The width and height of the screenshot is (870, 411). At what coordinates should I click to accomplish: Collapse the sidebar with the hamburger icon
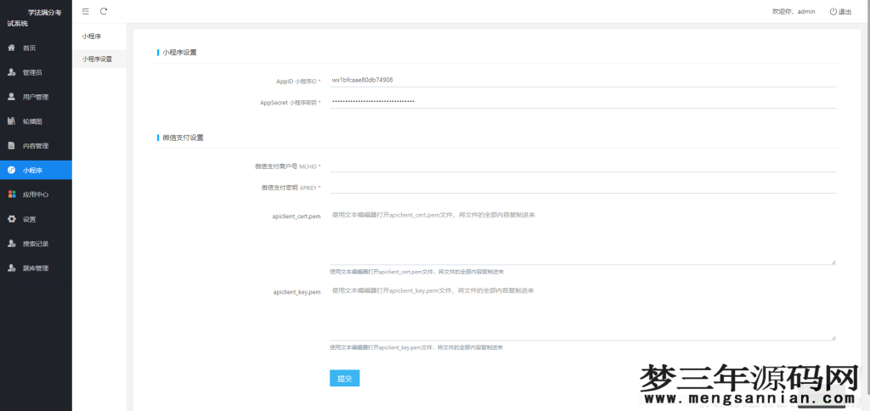pos(85,11)
